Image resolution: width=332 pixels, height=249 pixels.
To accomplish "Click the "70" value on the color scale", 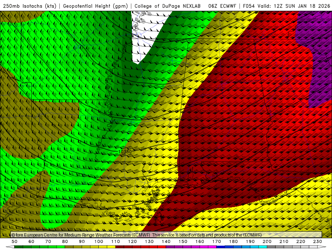I will coord(48,242).
